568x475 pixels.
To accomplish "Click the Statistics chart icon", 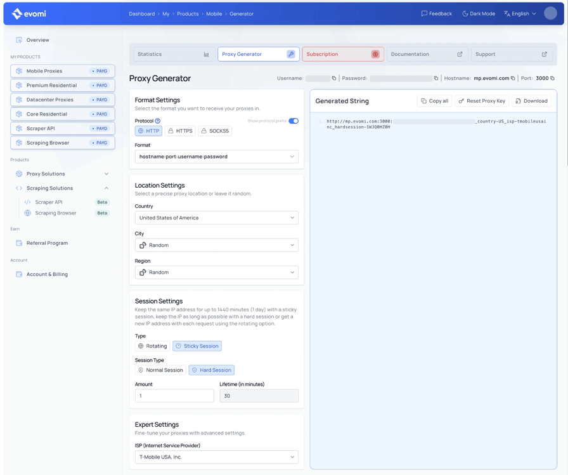I will (207, 55).
